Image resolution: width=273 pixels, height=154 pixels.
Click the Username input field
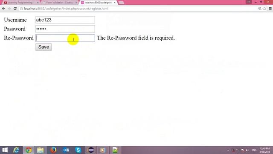pyautogui.click(x=65, y=20)
